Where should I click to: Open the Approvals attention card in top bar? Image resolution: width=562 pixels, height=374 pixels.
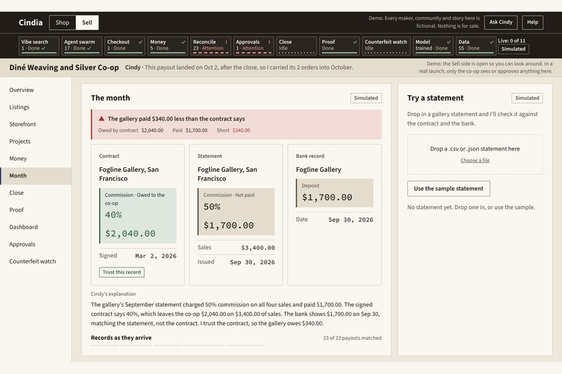pyautogui.click(x=254, y=45)
